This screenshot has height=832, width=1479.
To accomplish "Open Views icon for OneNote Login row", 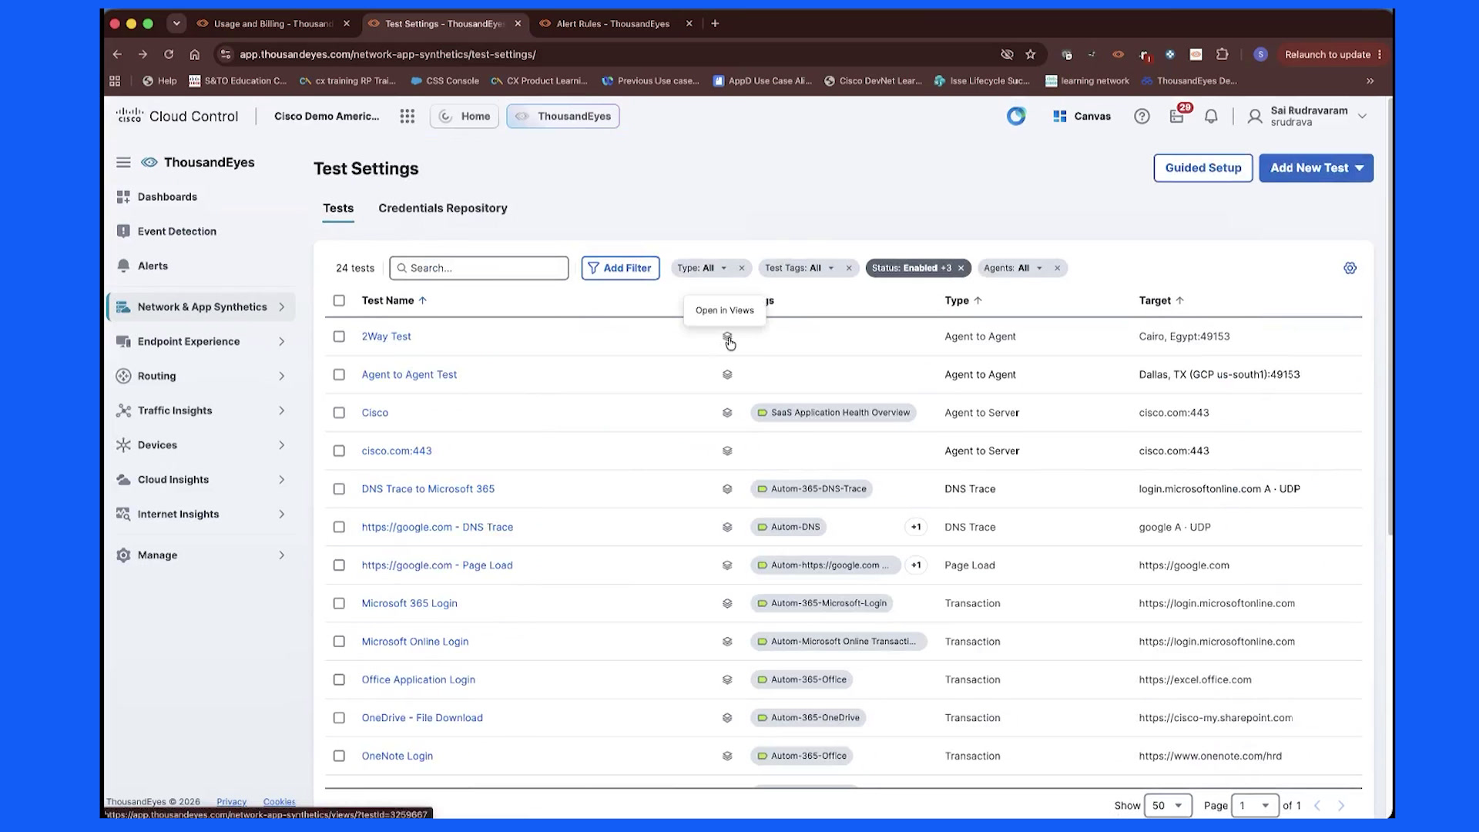I will pos(726,756).
